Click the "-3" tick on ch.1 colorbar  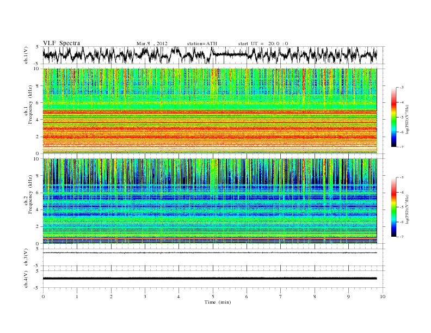tap(401, 88)
